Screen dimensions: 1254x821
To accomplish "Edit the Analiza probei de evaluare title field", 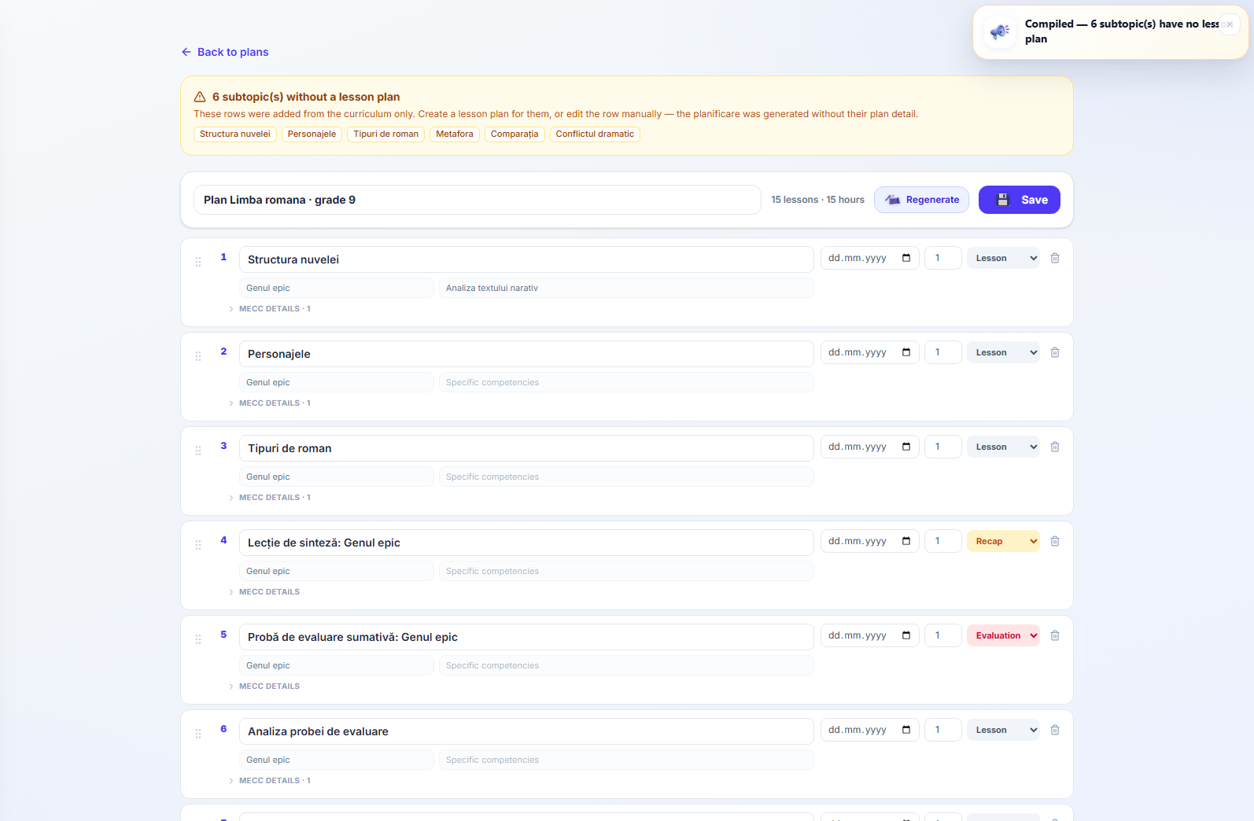I will (x=526, y=731).
